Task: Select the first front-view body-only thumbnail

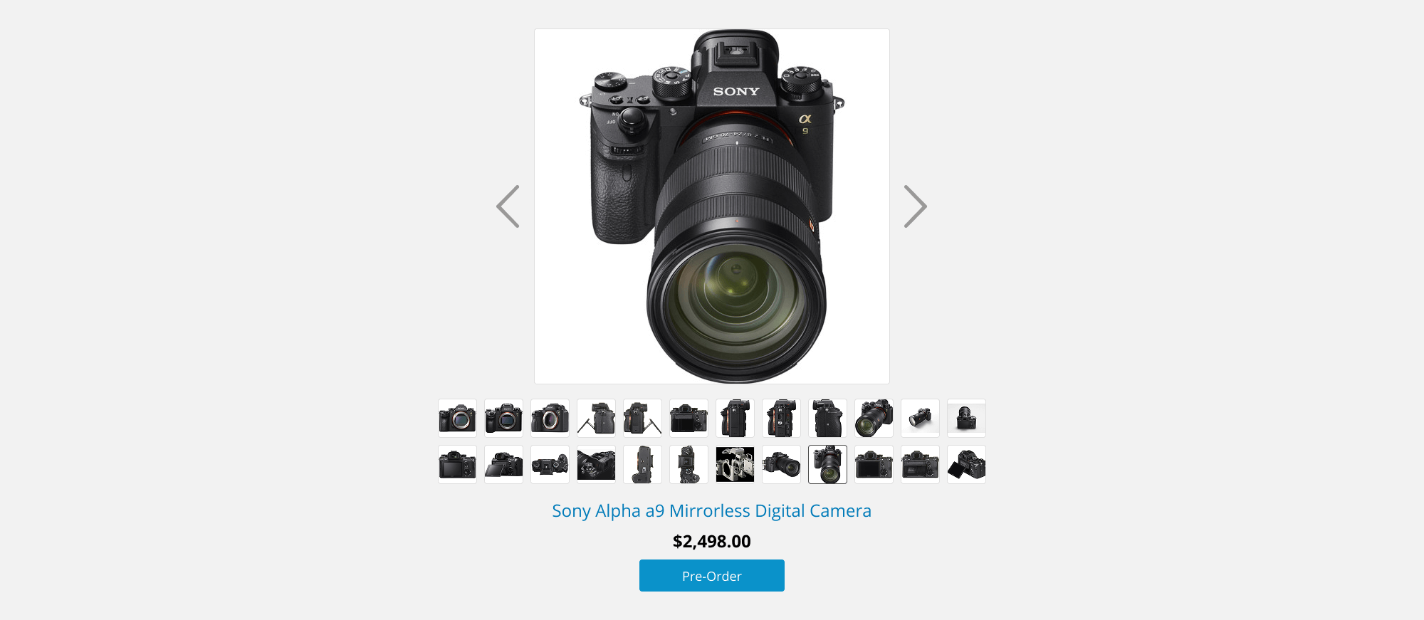Action: [457, 418]
